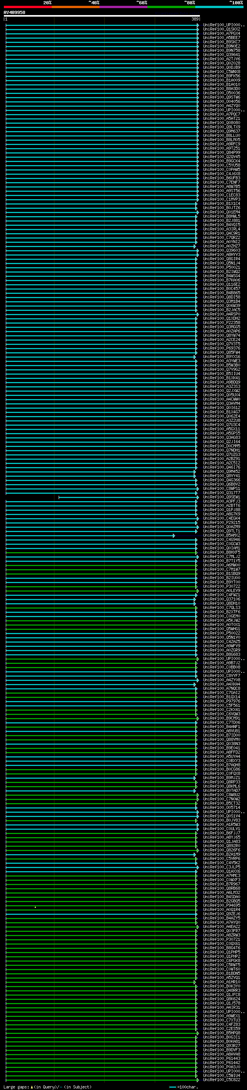Click the purple ~60% legend segment
Screen dimensions: 247x1090
pyautogui.click(x=123, y=7)
